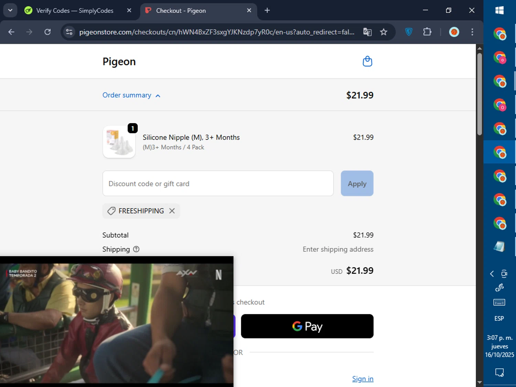This screenshot has height=387, width=516.
Task: Click the scrollbar down arrow
Action: click(480, 382)
